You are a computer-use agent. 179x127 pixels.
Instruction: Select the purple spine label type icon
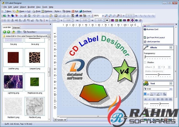pos(124,20)
